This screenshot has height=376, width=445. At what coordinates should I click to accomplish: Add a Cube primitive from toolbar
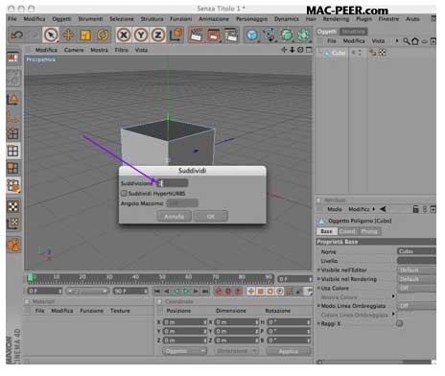252,35
